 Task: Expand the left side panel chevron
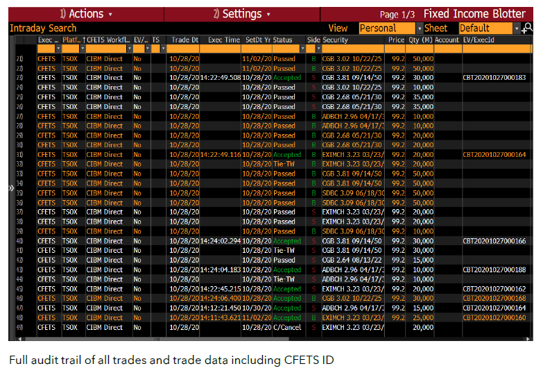pos(11,188)
